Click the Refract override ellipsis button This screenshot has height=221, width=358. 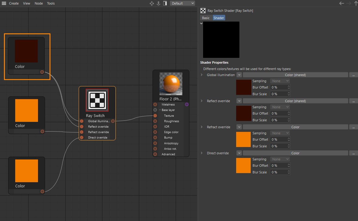point(353,127)
